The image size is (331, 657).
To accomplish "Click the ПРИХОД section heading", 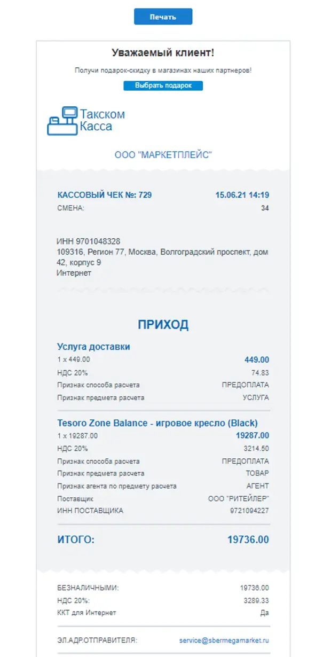I will pos(163,325).
